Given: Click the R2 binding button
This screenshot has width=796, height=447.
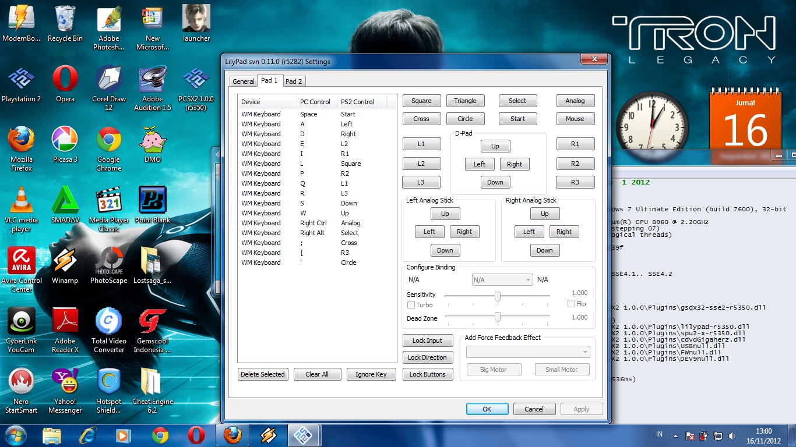Looking at the screenshot, I should tap(575, 164).
